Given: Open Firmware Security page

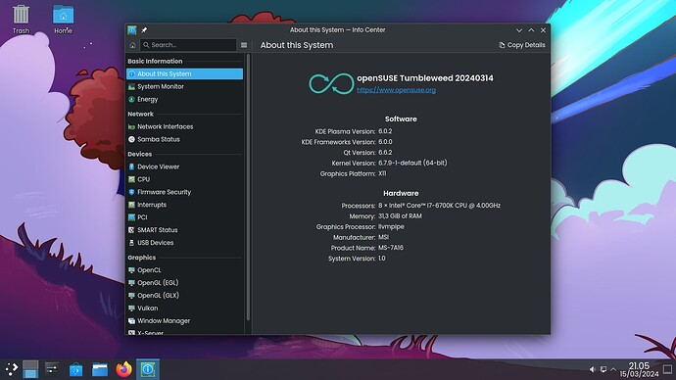Looking at the screenshot, I should (x=184, y=192).
